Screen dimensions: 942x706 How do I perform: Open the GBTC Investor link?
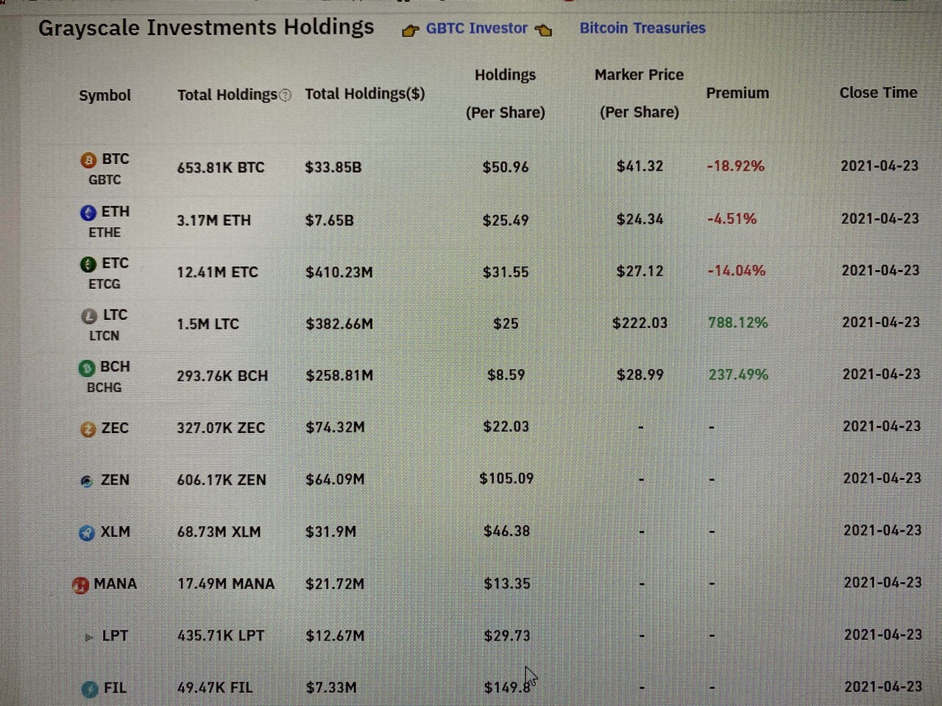(x=476, y=29)
